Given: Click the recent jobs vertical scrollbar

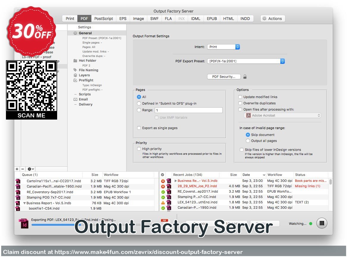Looking at the screenshot, I should pos(330,182).
